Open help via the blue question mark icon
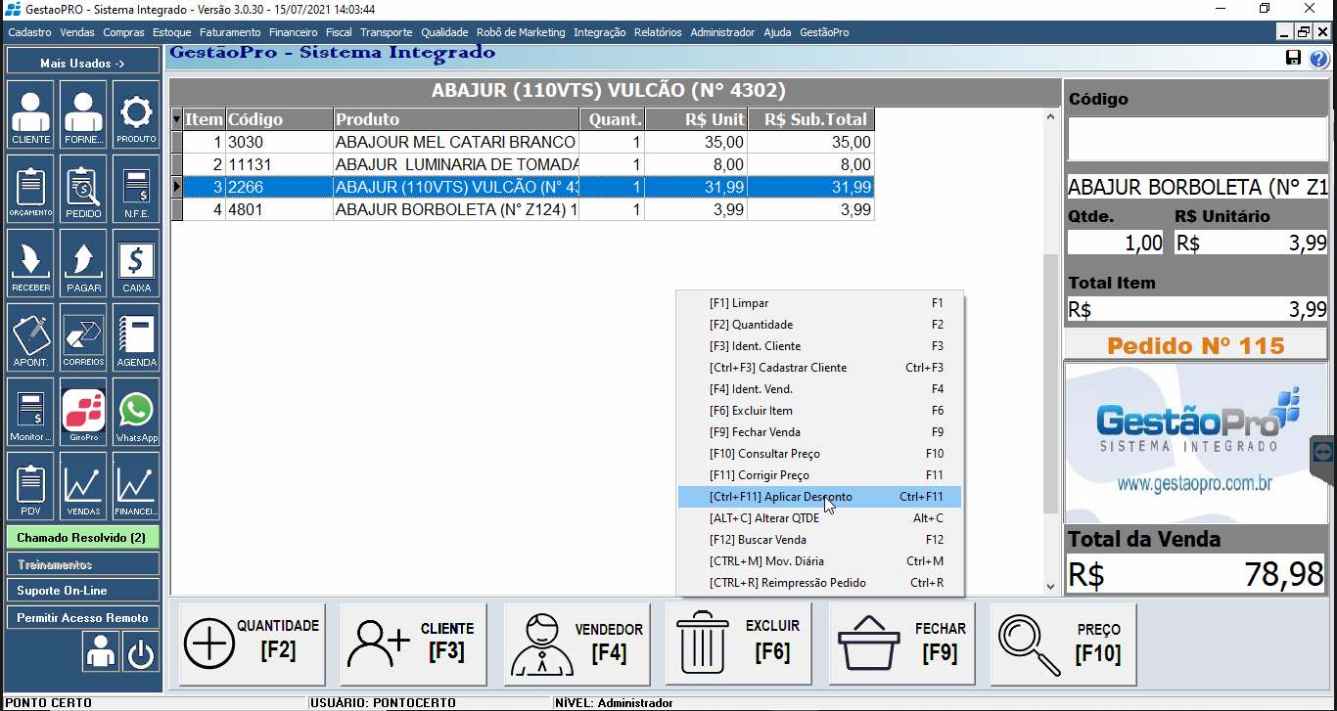This screenshot has width=1337, height=711. [x=1318, y=59]
